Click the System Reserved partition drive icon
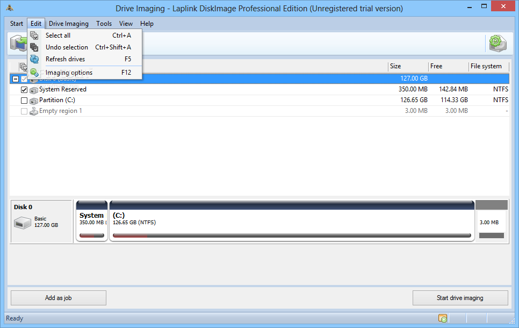 pos(34,90)
